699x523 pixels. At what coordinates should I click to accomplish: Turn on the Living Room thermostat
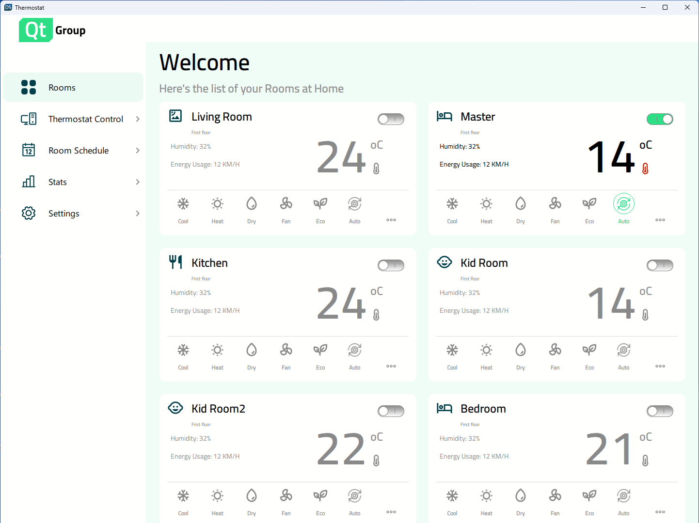pos(391,119)
